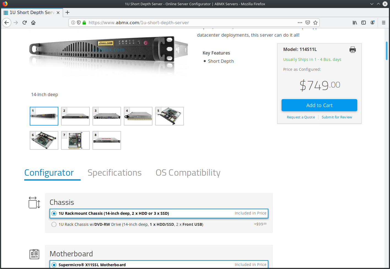
Task: Click the page vertical scrollbar thumb
Action: point(387,51)
